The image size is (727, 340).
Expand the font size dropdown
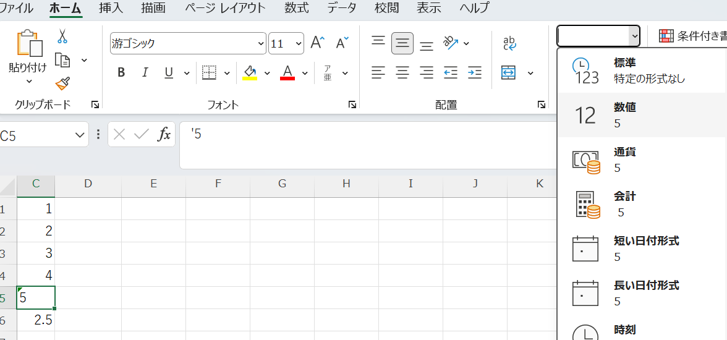[x=299, y=44]
